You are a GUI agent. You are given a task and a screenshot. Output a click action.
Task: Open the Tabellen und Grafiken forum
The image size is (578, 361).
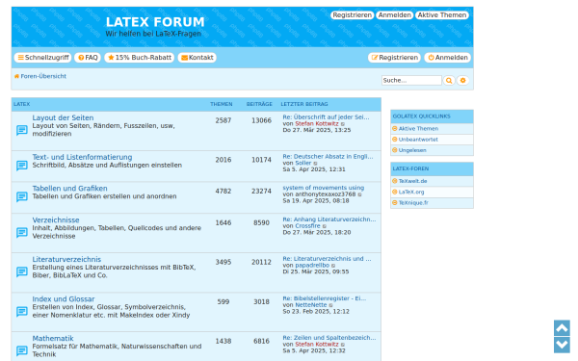click(x=69, y=189)
